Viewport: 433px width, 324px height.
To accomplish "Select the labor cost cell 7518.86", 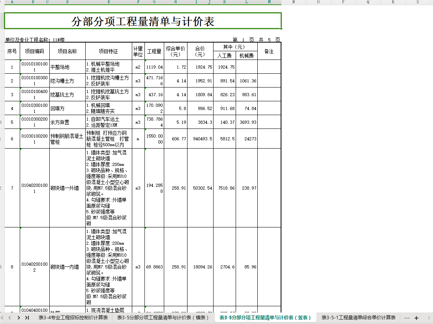I will [x=225, y=188].
